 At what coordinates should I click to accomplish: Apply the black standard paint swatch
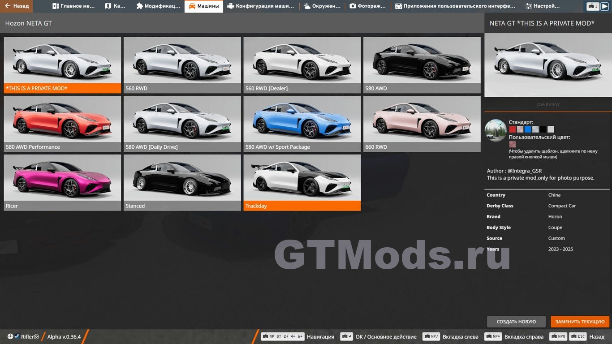tap(543, 129)
